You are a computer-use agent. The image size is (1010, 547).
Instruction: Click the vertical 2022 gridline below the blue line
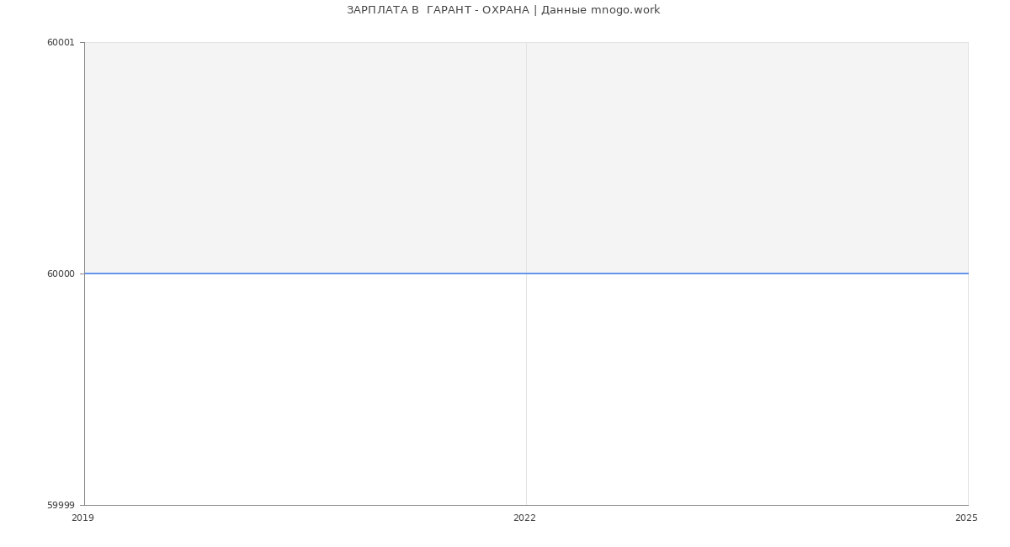click(x=526, y=389)
